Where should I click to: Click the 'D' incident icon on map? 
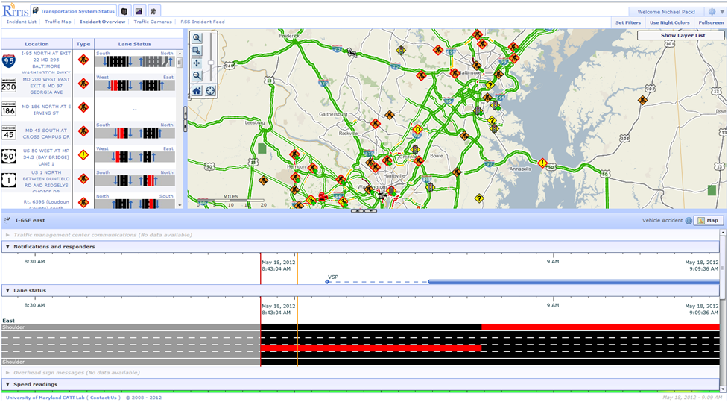[x=417, y=130]
